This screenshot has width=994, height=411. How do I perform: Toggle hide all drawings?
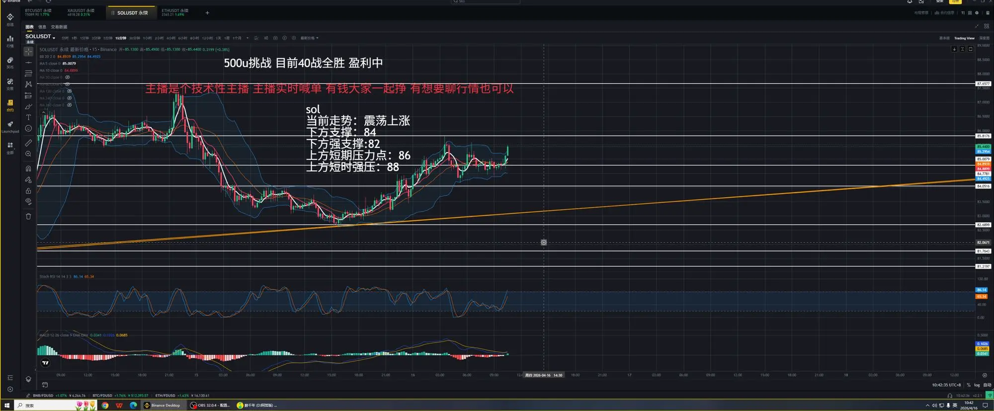coord(28,202)
